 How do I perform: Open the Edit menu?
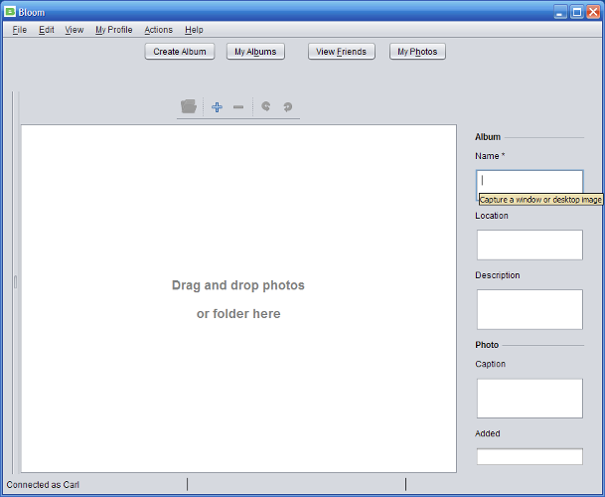[x=47, y=30]
